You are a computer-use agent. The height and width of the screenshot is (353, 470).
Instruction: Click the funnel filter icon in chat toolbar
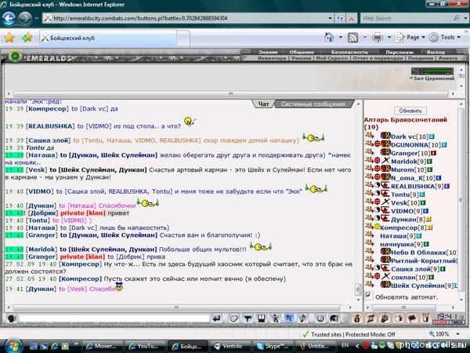(x=248, y=318)
